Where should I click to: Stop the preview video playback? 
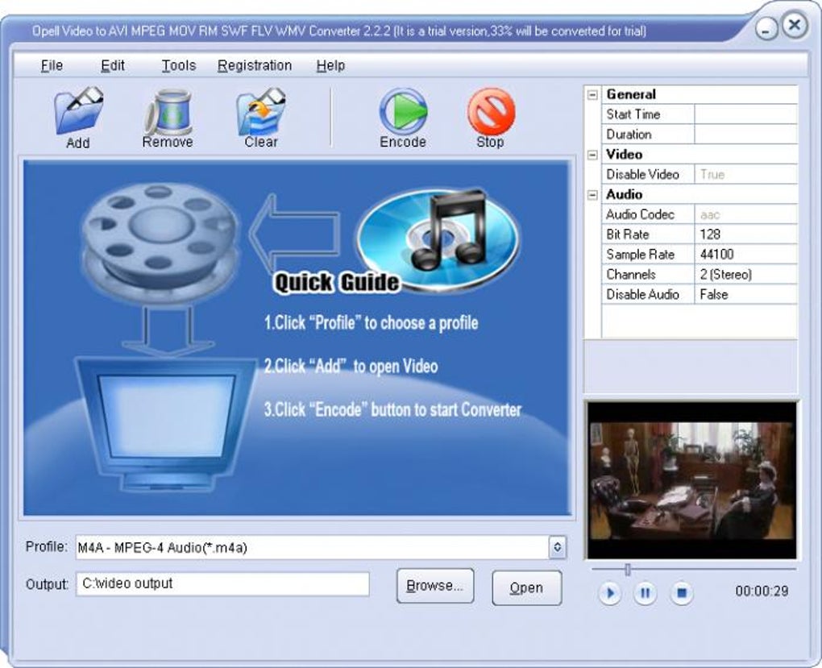click(x=682, y=593)
